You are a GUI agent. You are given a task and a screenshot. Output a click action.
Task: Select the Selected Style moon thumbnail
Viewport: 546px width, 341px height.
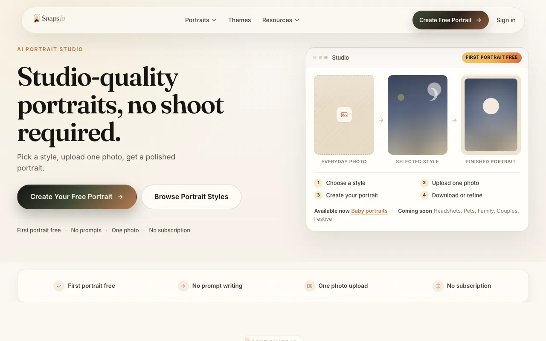[x=418, y=115]
